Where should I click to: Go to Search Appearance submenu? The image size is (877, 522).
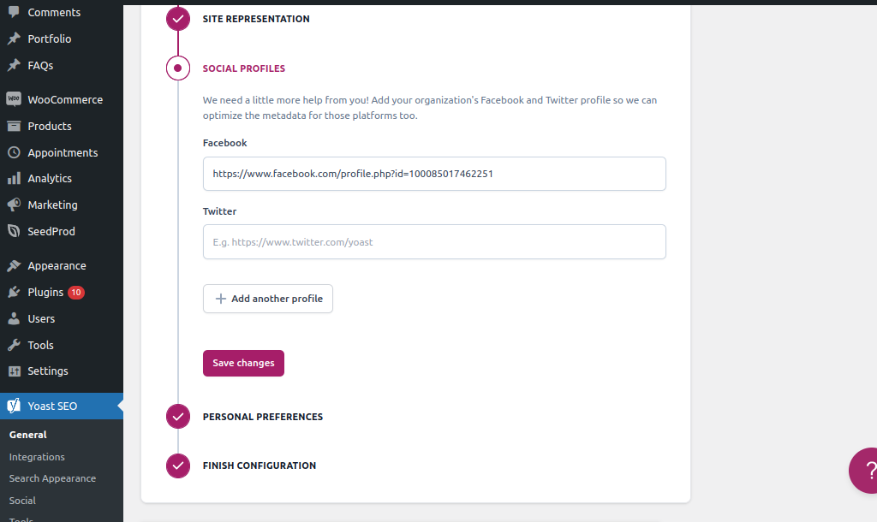point(52,478)
